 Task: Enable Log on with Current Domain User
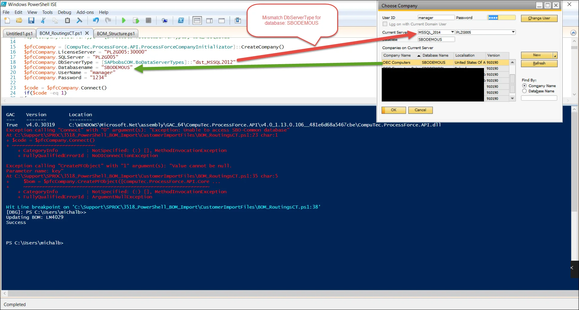pyautogui.click(x=385, y=24)
